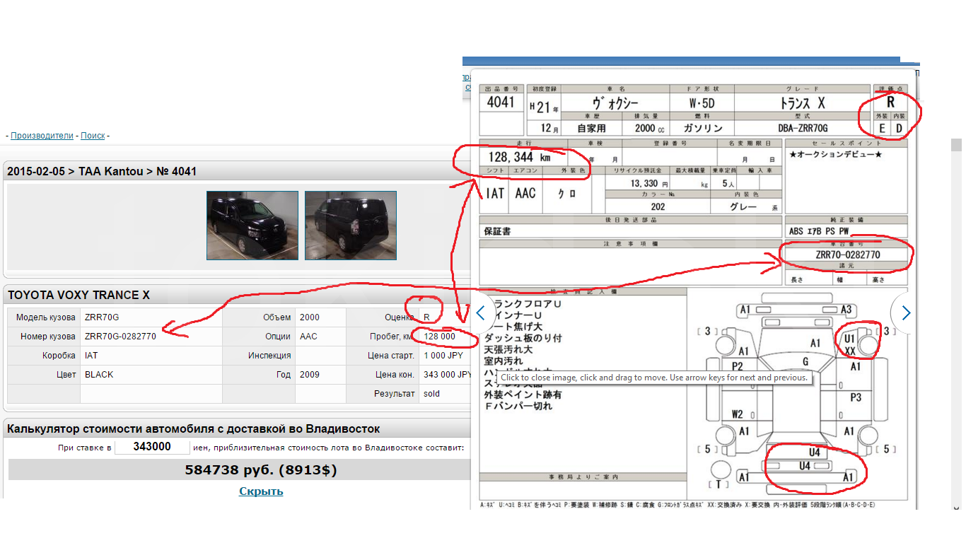The image size is (966, 543).
Task: Open the rear-view car photo thumbnail
Action: click(x=351, y=226)
